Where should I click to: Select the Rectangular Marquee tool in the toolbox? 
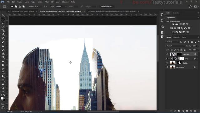(x=3, y=19)
